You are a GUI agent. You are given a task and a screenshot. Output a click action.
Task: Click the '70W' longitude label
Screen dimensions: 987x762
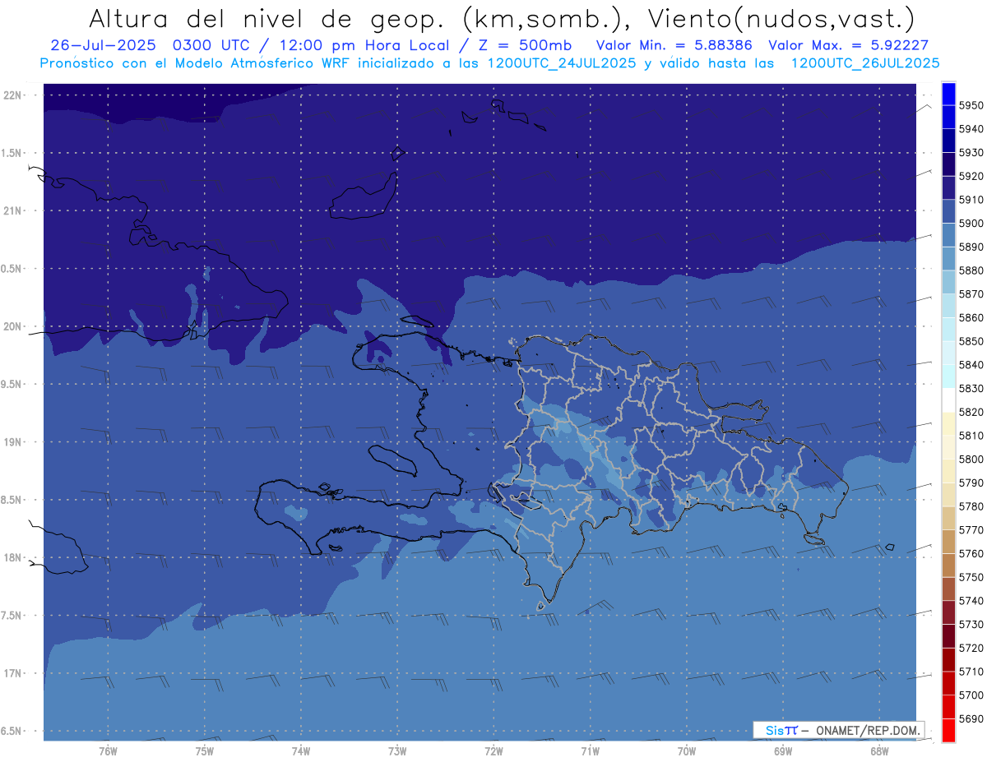click(687, 751)
